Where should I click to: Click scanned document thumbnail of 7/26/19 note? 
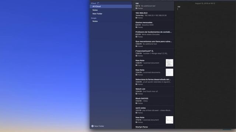tap(170, 63)
